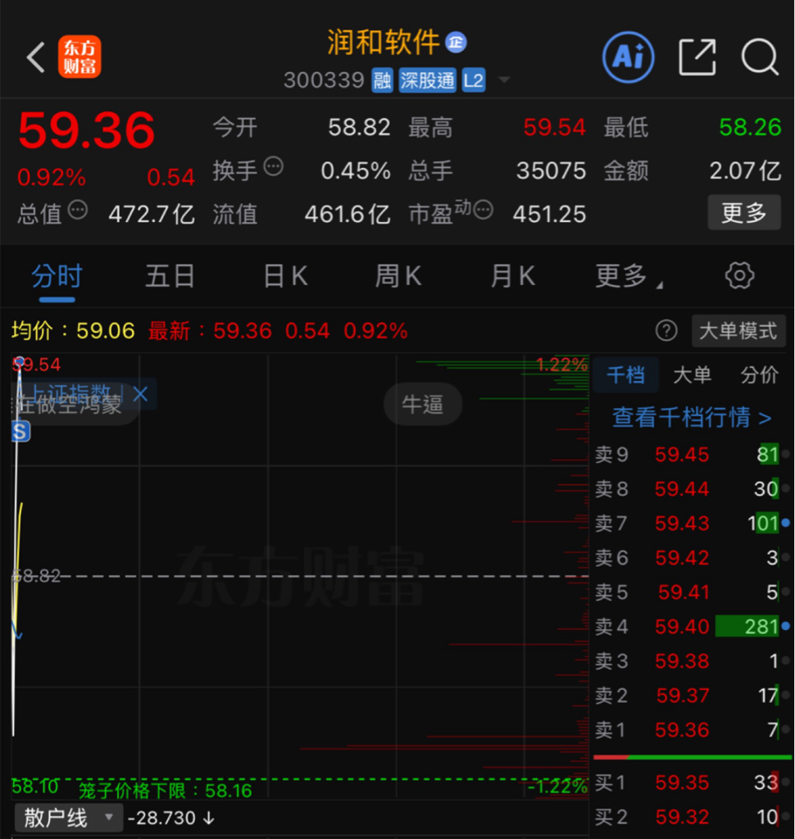Open info bubble next to 换手
Viewport: 795px width, 839px height.
click(x=274, y=166)
